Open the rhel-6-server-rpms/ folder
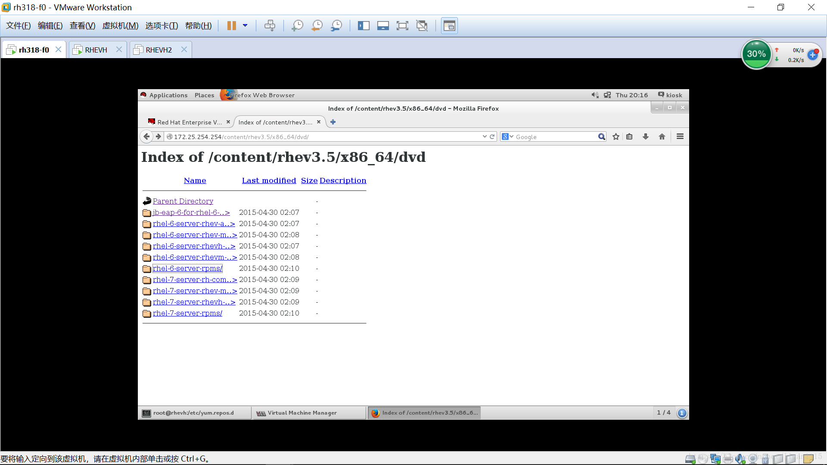 [187, 268]
